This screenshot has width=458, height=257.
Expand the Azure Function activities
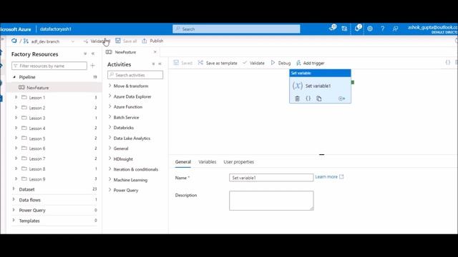(109, 106)
